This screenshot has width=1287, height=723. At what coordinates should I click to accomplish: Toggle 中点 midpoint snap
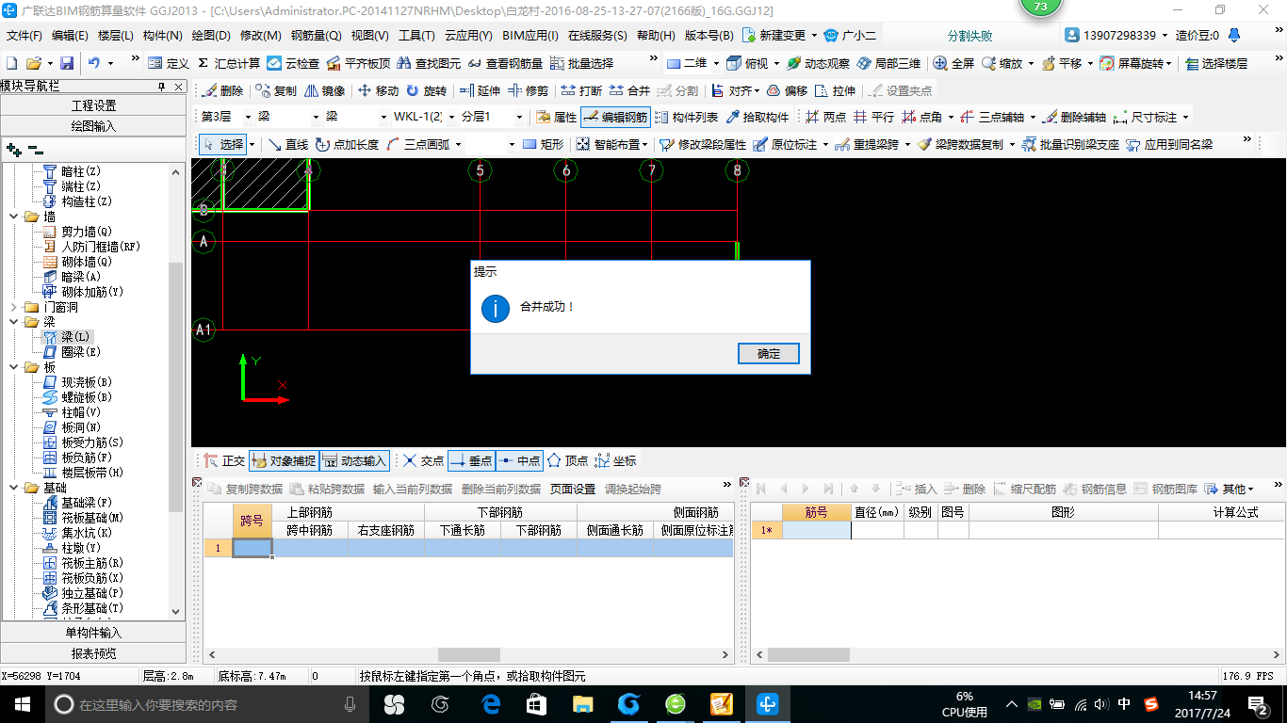519,460
